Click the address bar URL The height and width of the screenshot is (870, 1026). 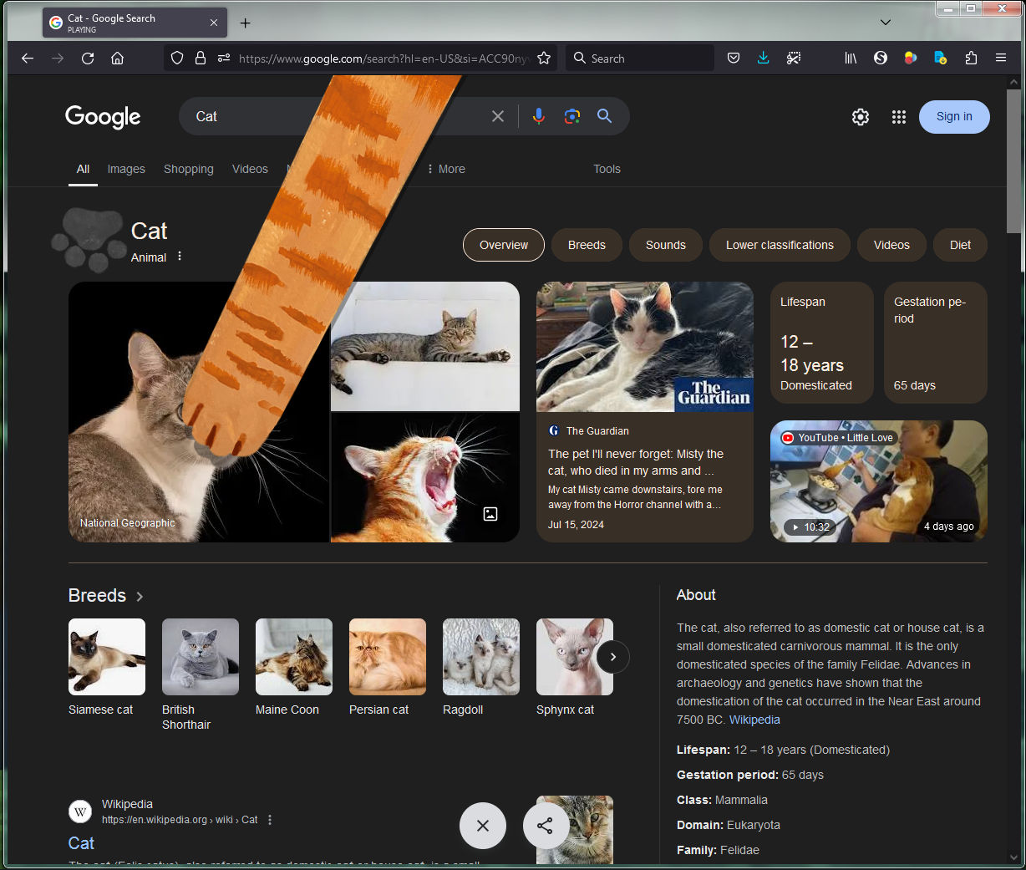pos(384,59)
